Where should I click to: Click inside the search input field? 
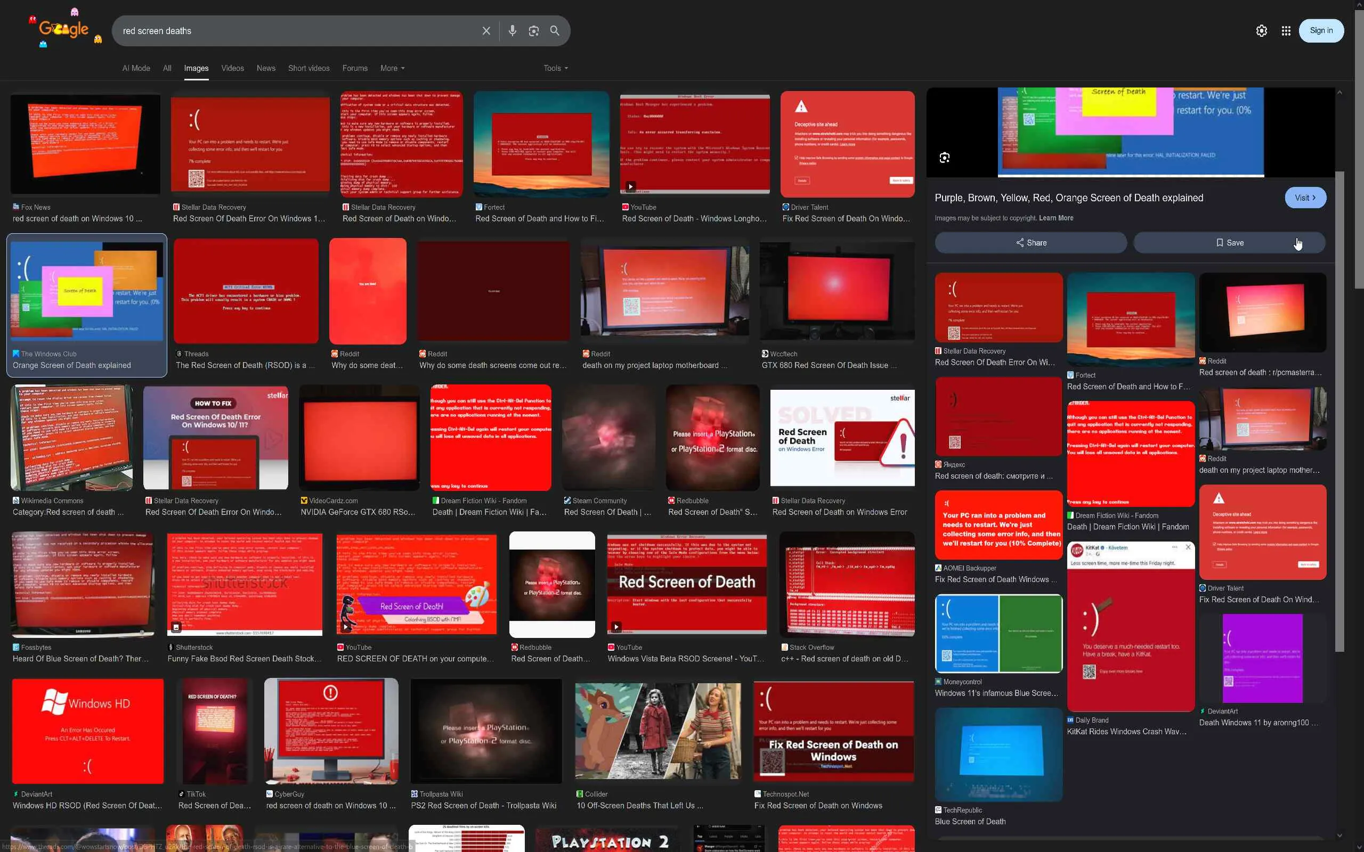point(293,31)
